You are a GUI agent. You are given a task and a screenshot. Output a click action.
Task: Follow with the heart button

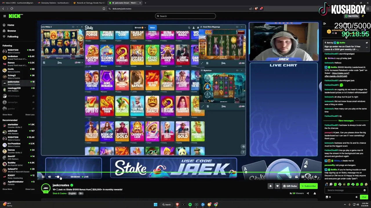(x=277, y=186)
